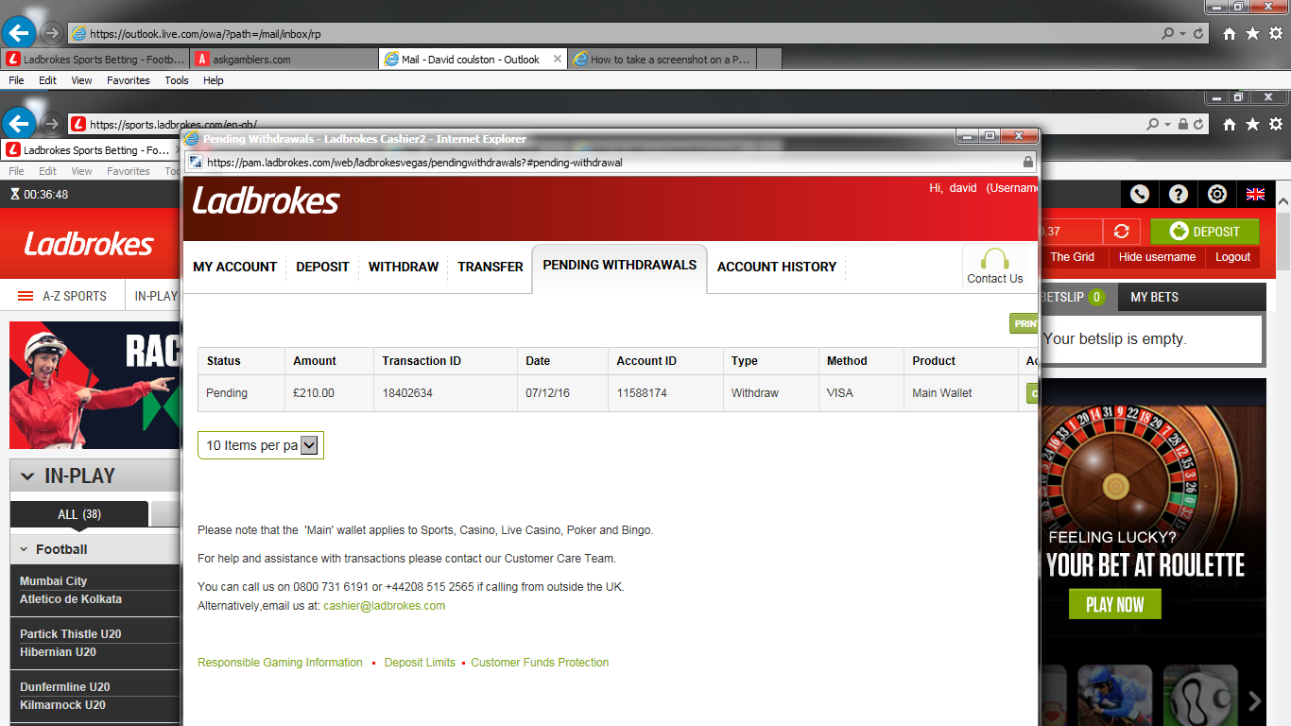Click the Ladbrokes logo on sports page

(88, 244)
